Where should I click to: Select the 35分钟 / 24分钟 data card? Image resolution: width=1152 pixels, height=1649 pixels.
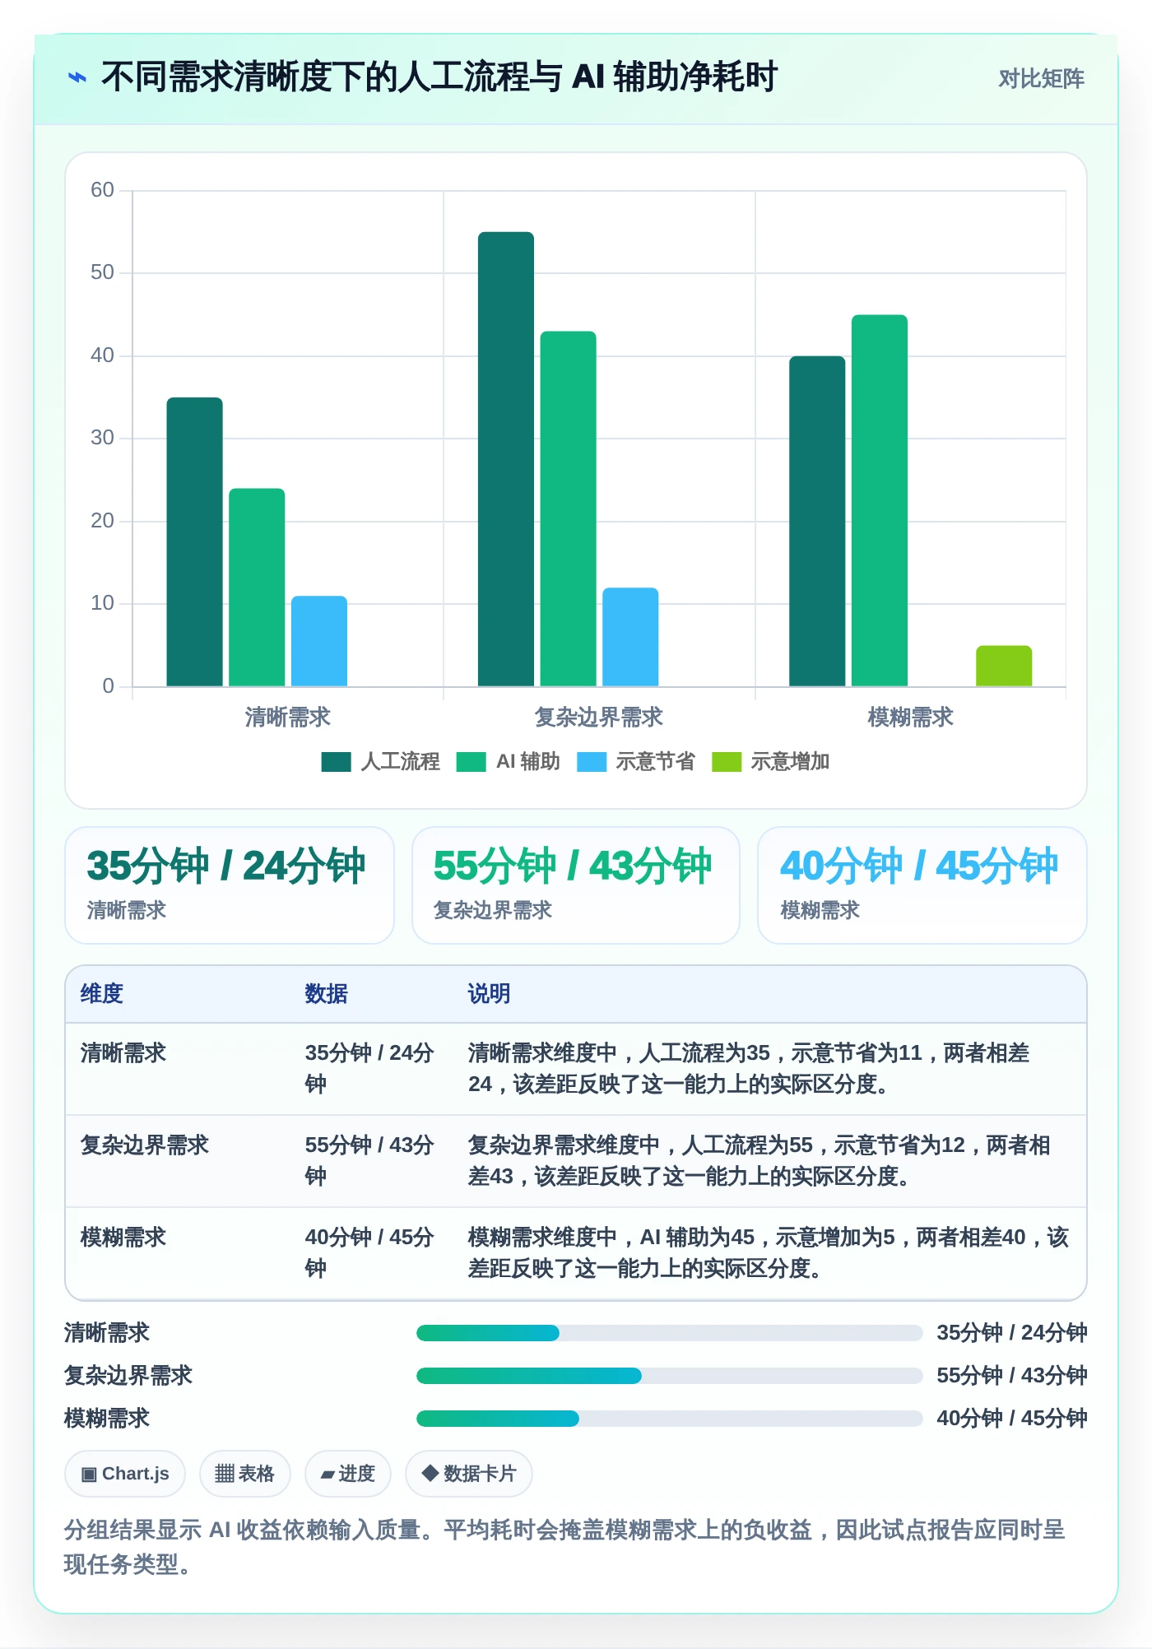[230, 885]
